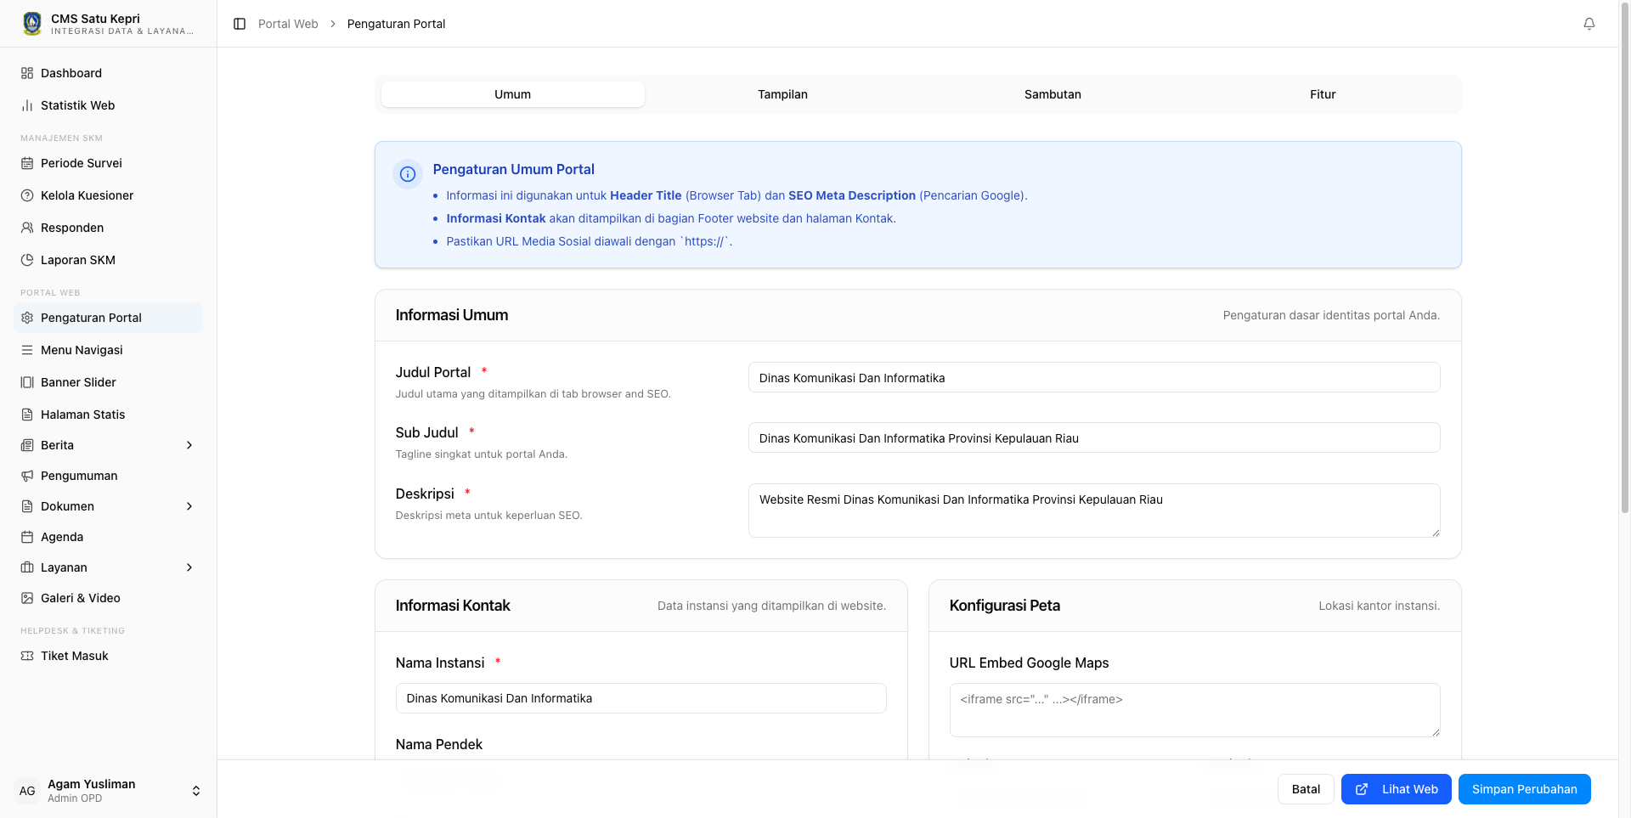Viewport: 1631px width, 818px height.
Task: Switch to the Sambutan tab
Action: (x=1053, y=94)
